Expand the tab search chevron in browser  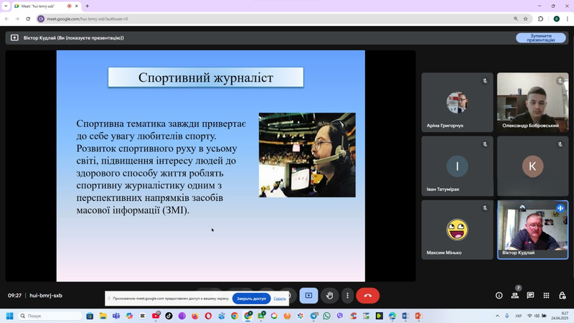pyautogui.click(x=6, y=6)
